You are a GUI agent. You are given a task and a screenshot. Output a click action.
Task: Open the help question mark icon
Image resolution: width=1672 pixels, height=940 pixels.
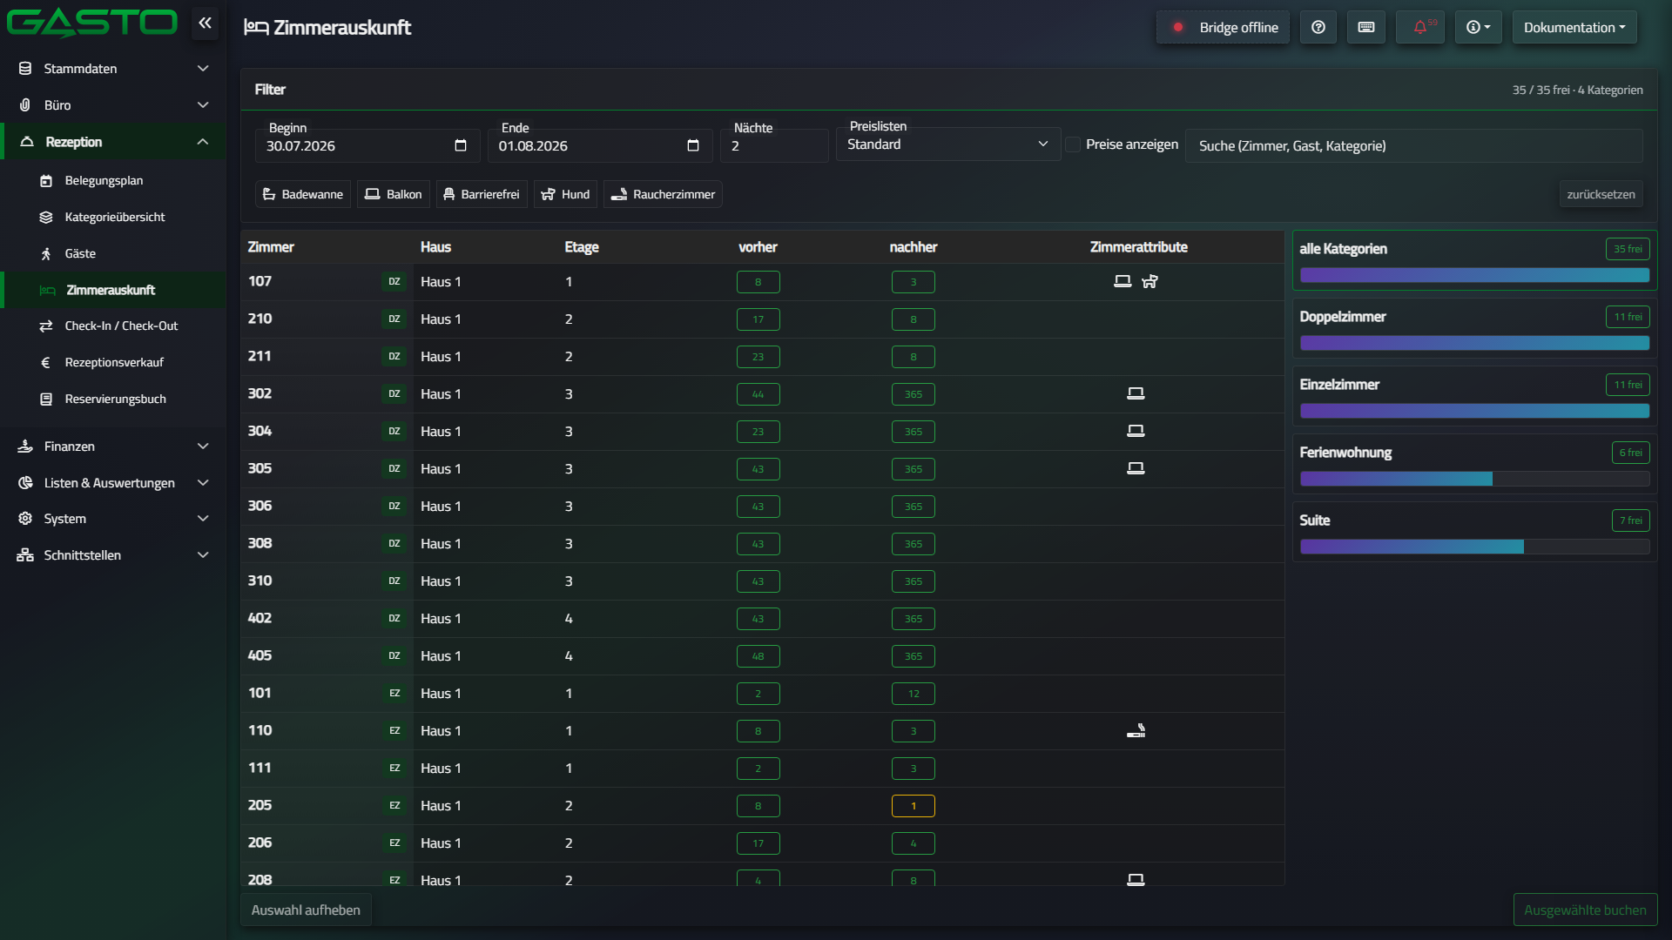click(1318, 27)
